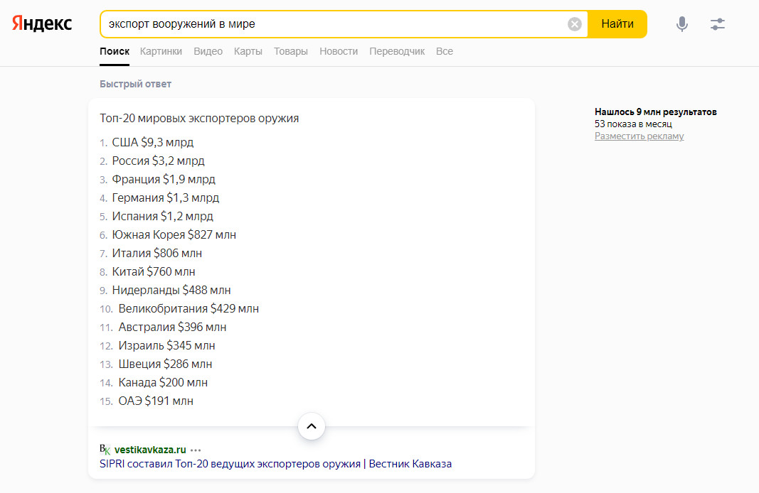This screenshot has height=493, width=759.
Task: Select the row Канада $200 млн
Action: pyautogui.click(x=163, y=382)
